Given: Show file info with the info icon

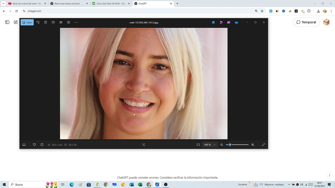Looking at the screenshot, I should (42, 145).
